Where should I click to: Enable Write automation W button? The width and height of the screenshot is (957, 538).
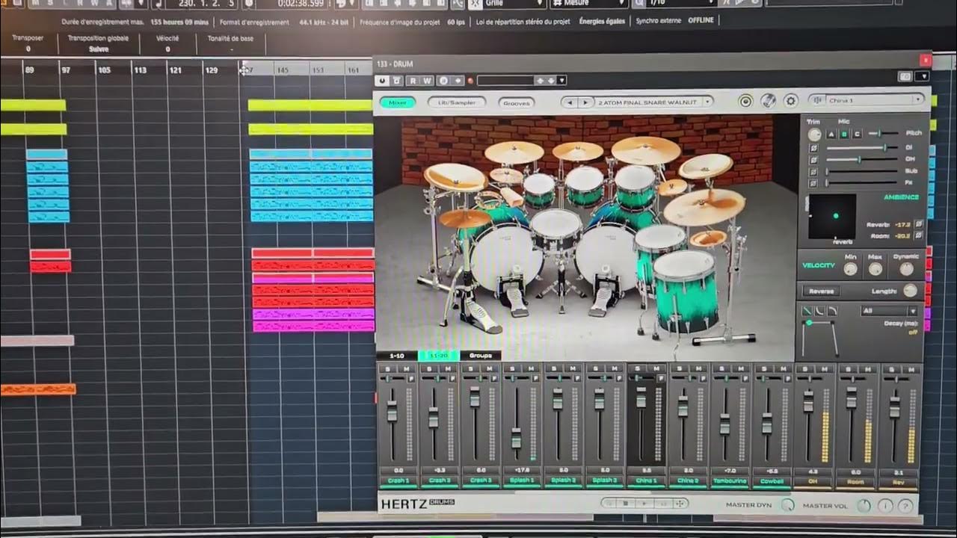click(x=427, y=81)
